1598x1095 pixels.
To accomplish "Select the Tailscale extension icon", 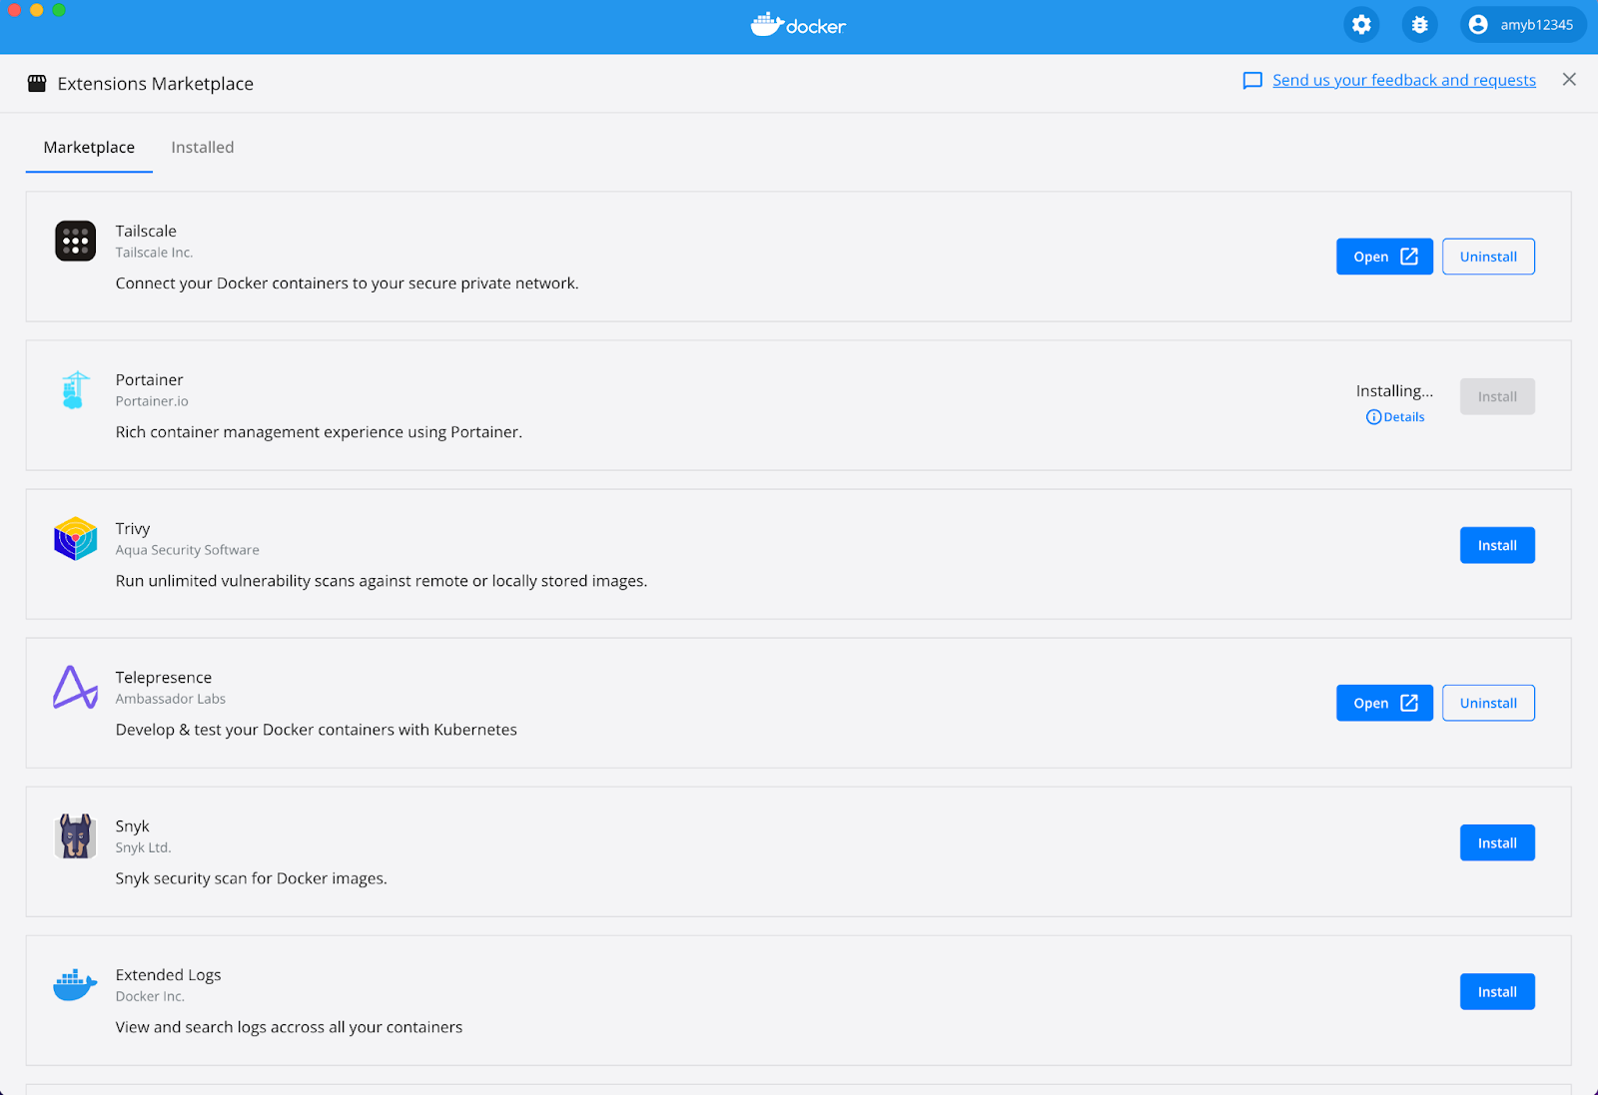I will point(75,241).
